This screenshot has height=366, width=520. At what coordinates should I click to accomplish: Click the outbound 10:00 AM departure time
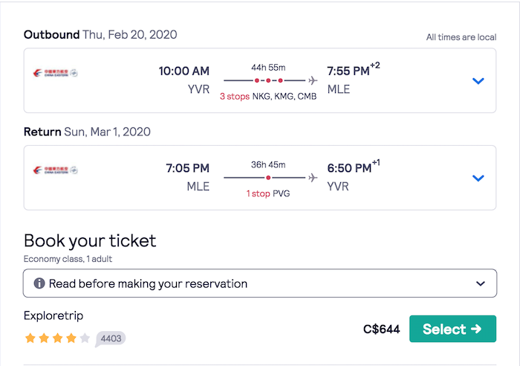click(x=184, y=71)
